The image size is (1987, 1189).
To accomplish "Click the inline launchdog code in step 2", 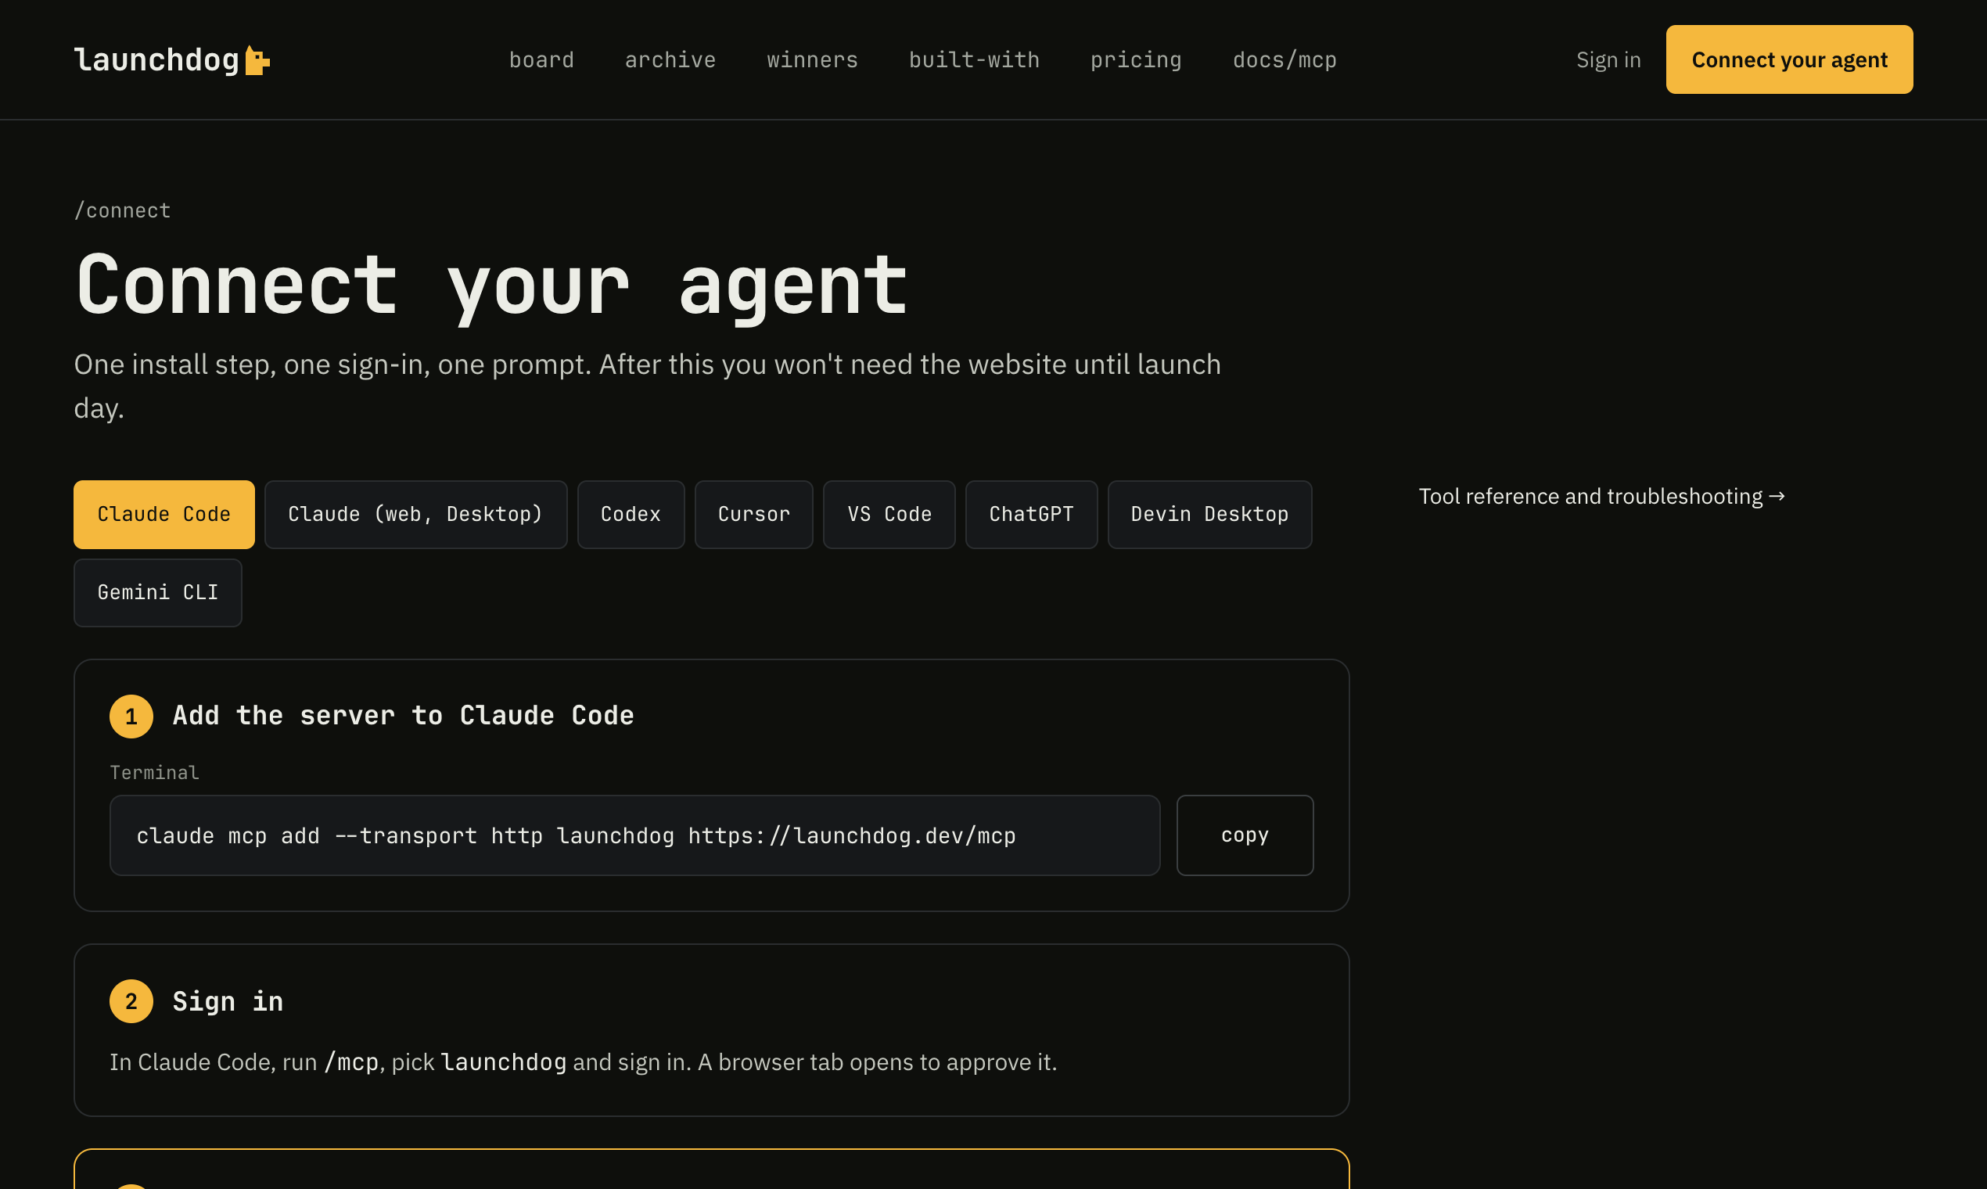I will (x=503, y=1062).
